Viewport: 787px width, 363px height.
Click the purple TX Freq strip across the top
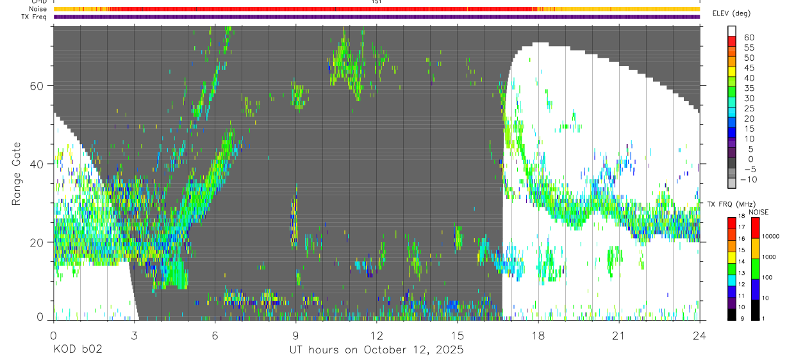377,17
